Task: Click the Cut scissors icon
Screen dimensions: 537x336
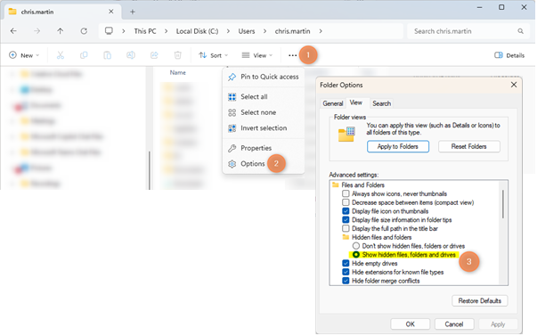Action: click(x=61, y=55)
